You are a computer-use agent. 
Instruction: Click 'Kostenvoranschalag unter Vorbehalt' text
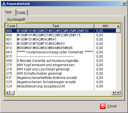pos(55,52)
